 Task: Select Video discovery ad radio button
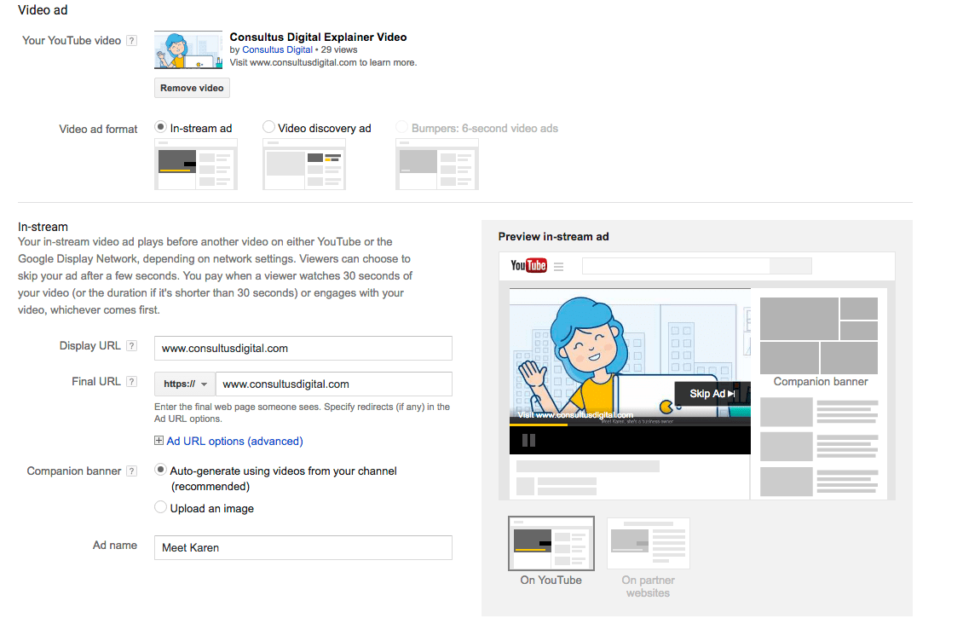click(x=268, y=127)
